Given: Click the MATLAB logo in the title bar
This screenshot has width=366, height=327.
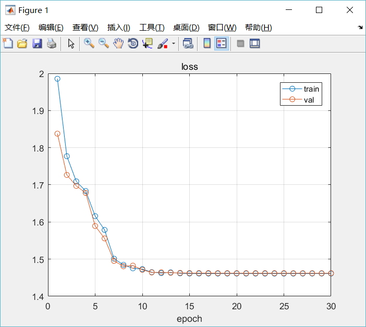Looking at the screenshot, I should point(10,10).
